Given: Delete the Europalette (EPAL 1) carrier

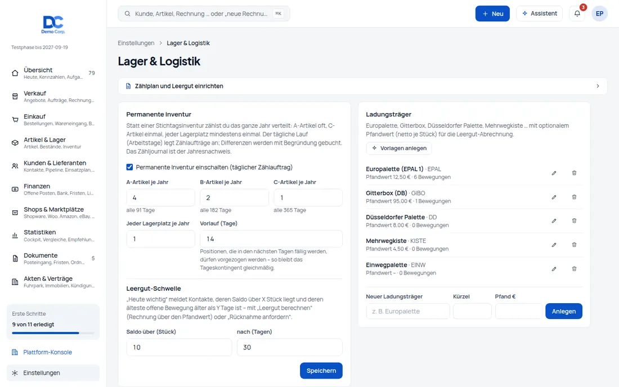Looking at the screenshot, I should 574,173.
